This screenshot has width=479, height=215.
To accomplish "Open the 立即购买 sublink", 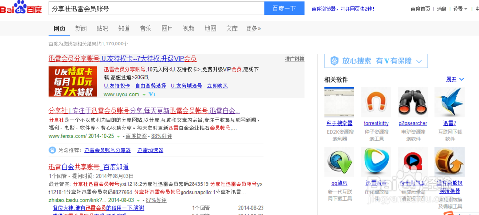I will pos(217,86).
